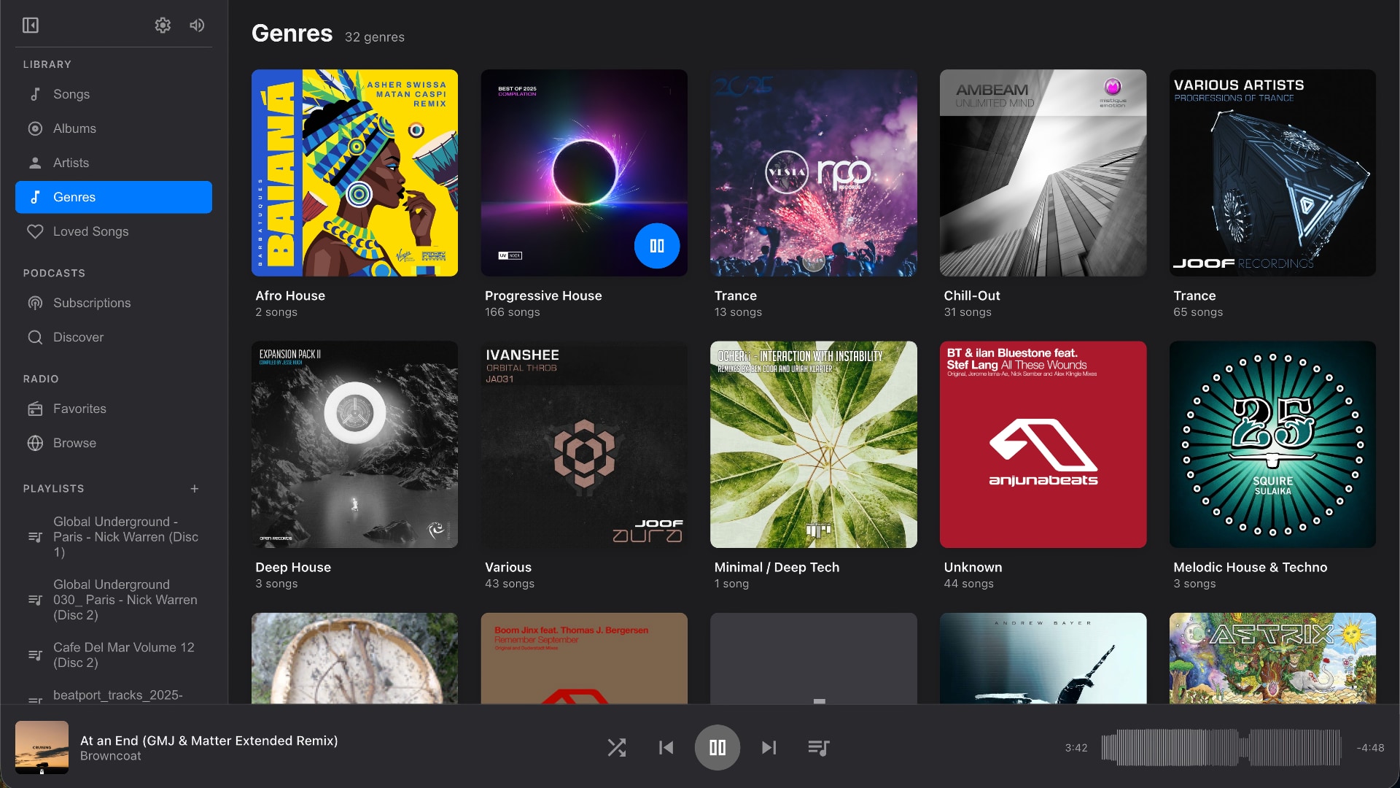The width and height of the screenshot is (1400, 788).
Task: Open Cafe Del Mar Volume 12 playlist
Action: (x=114, y=655)
